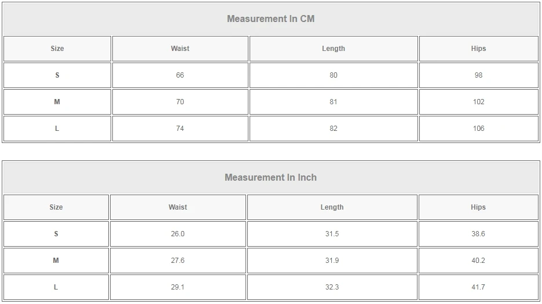Click the waist value 70 cell

click(x=180, y=102)
